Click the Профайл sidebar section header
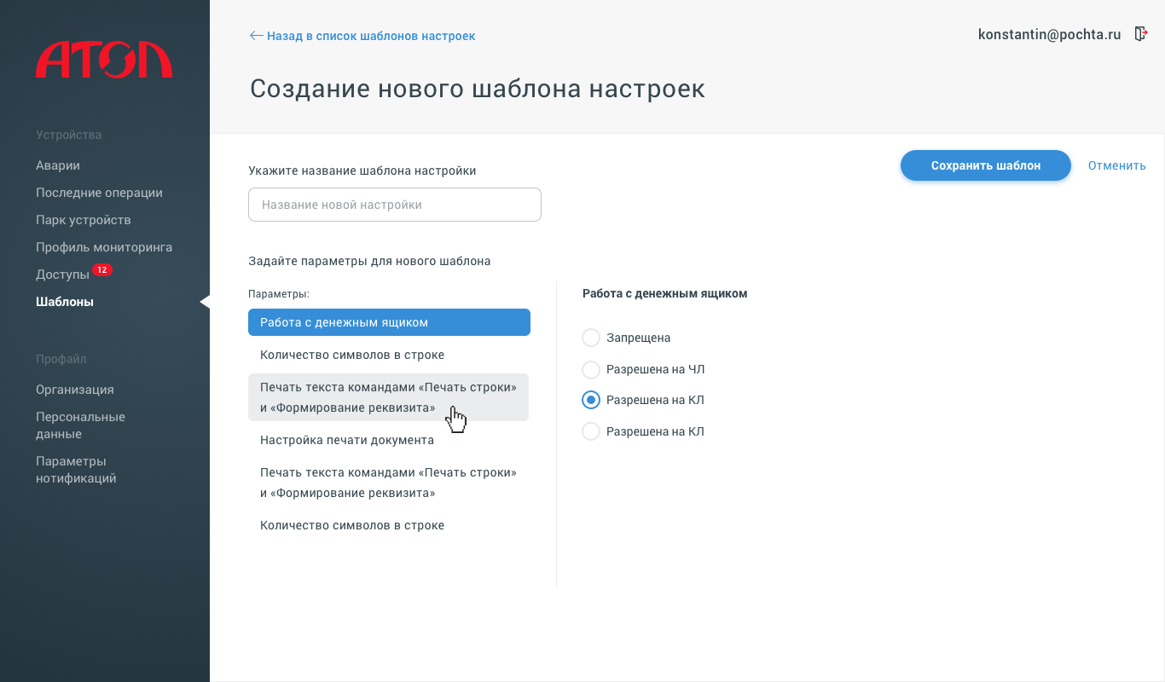Screen dimensions: 1165x682 [x=61, y=359]
